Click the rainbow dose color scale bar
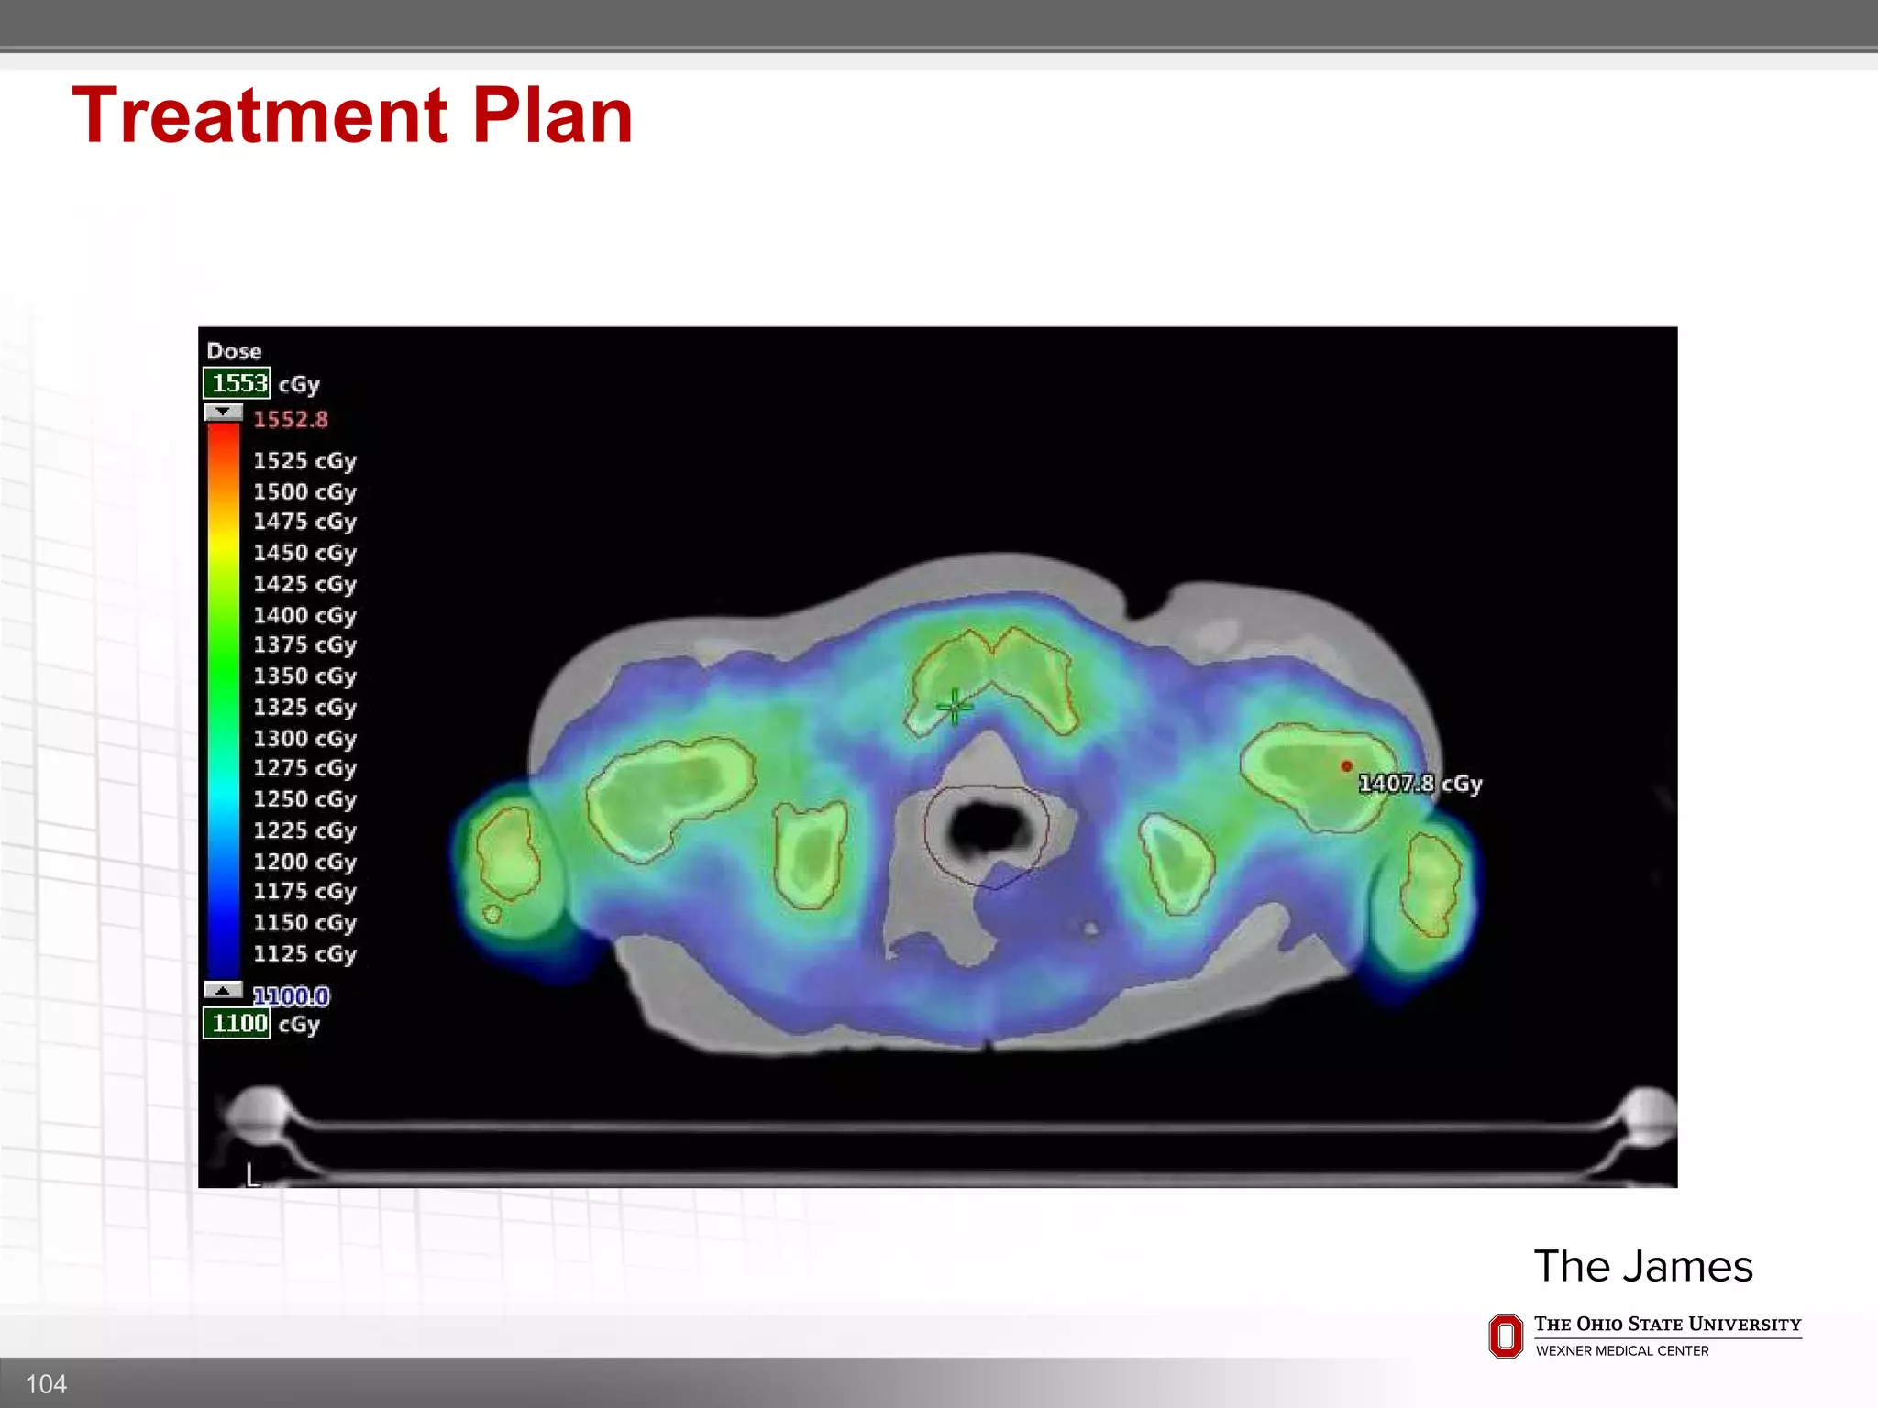Screen dimensions: 1878x1408 click(x=223, y=701)
